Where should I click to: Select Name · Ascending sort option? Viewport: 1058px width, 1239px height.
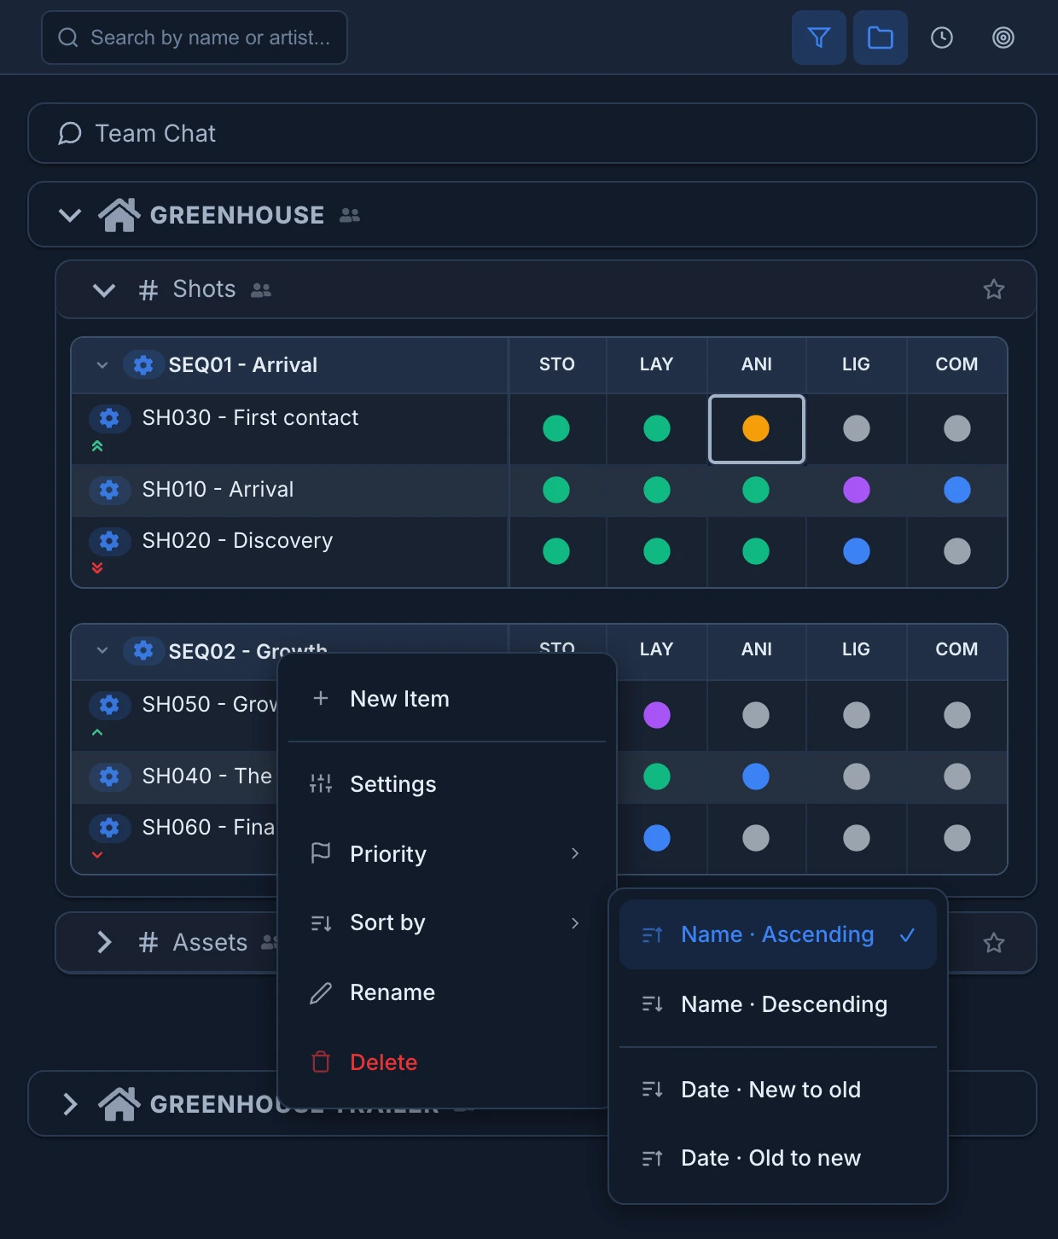[778, 934]
